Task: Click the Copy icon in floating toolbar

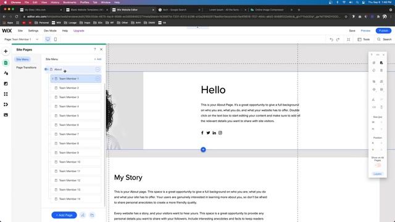Action: click(374, 63)
